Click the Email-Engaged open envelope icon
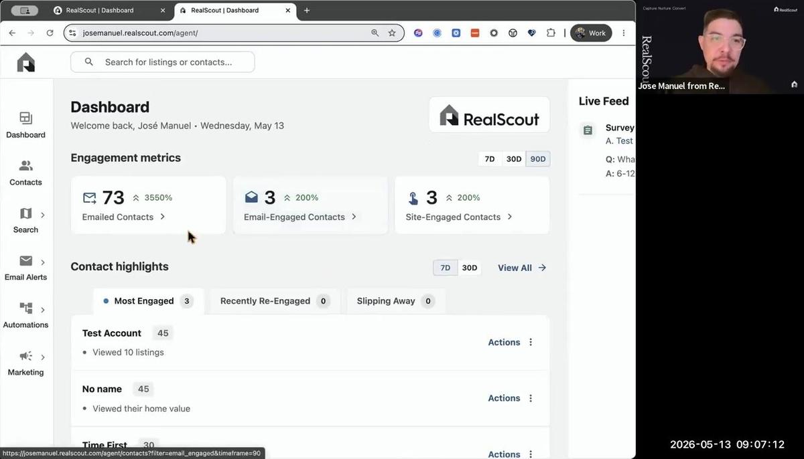Screen dimensions: 804x459 point(251,197)
